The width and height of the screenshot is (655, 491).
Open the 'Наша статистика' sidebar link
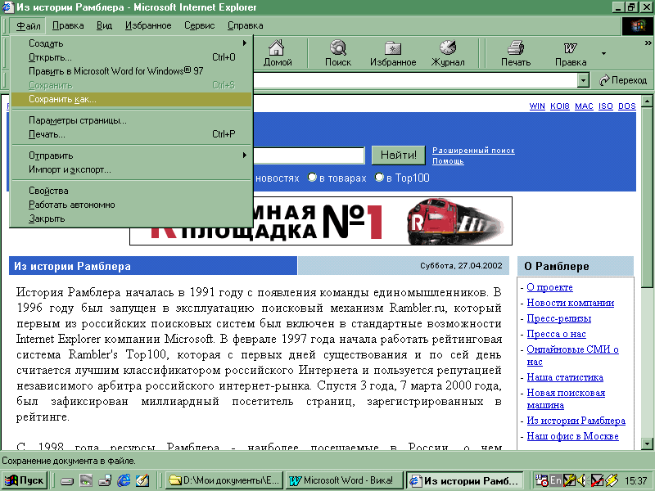click(x=565, y=377)
